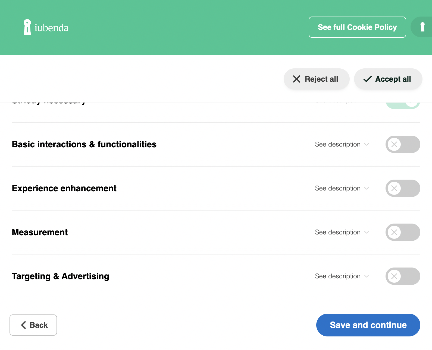Go back using the Back button
This screenshot has width=432, height=350.
[33, 325]
